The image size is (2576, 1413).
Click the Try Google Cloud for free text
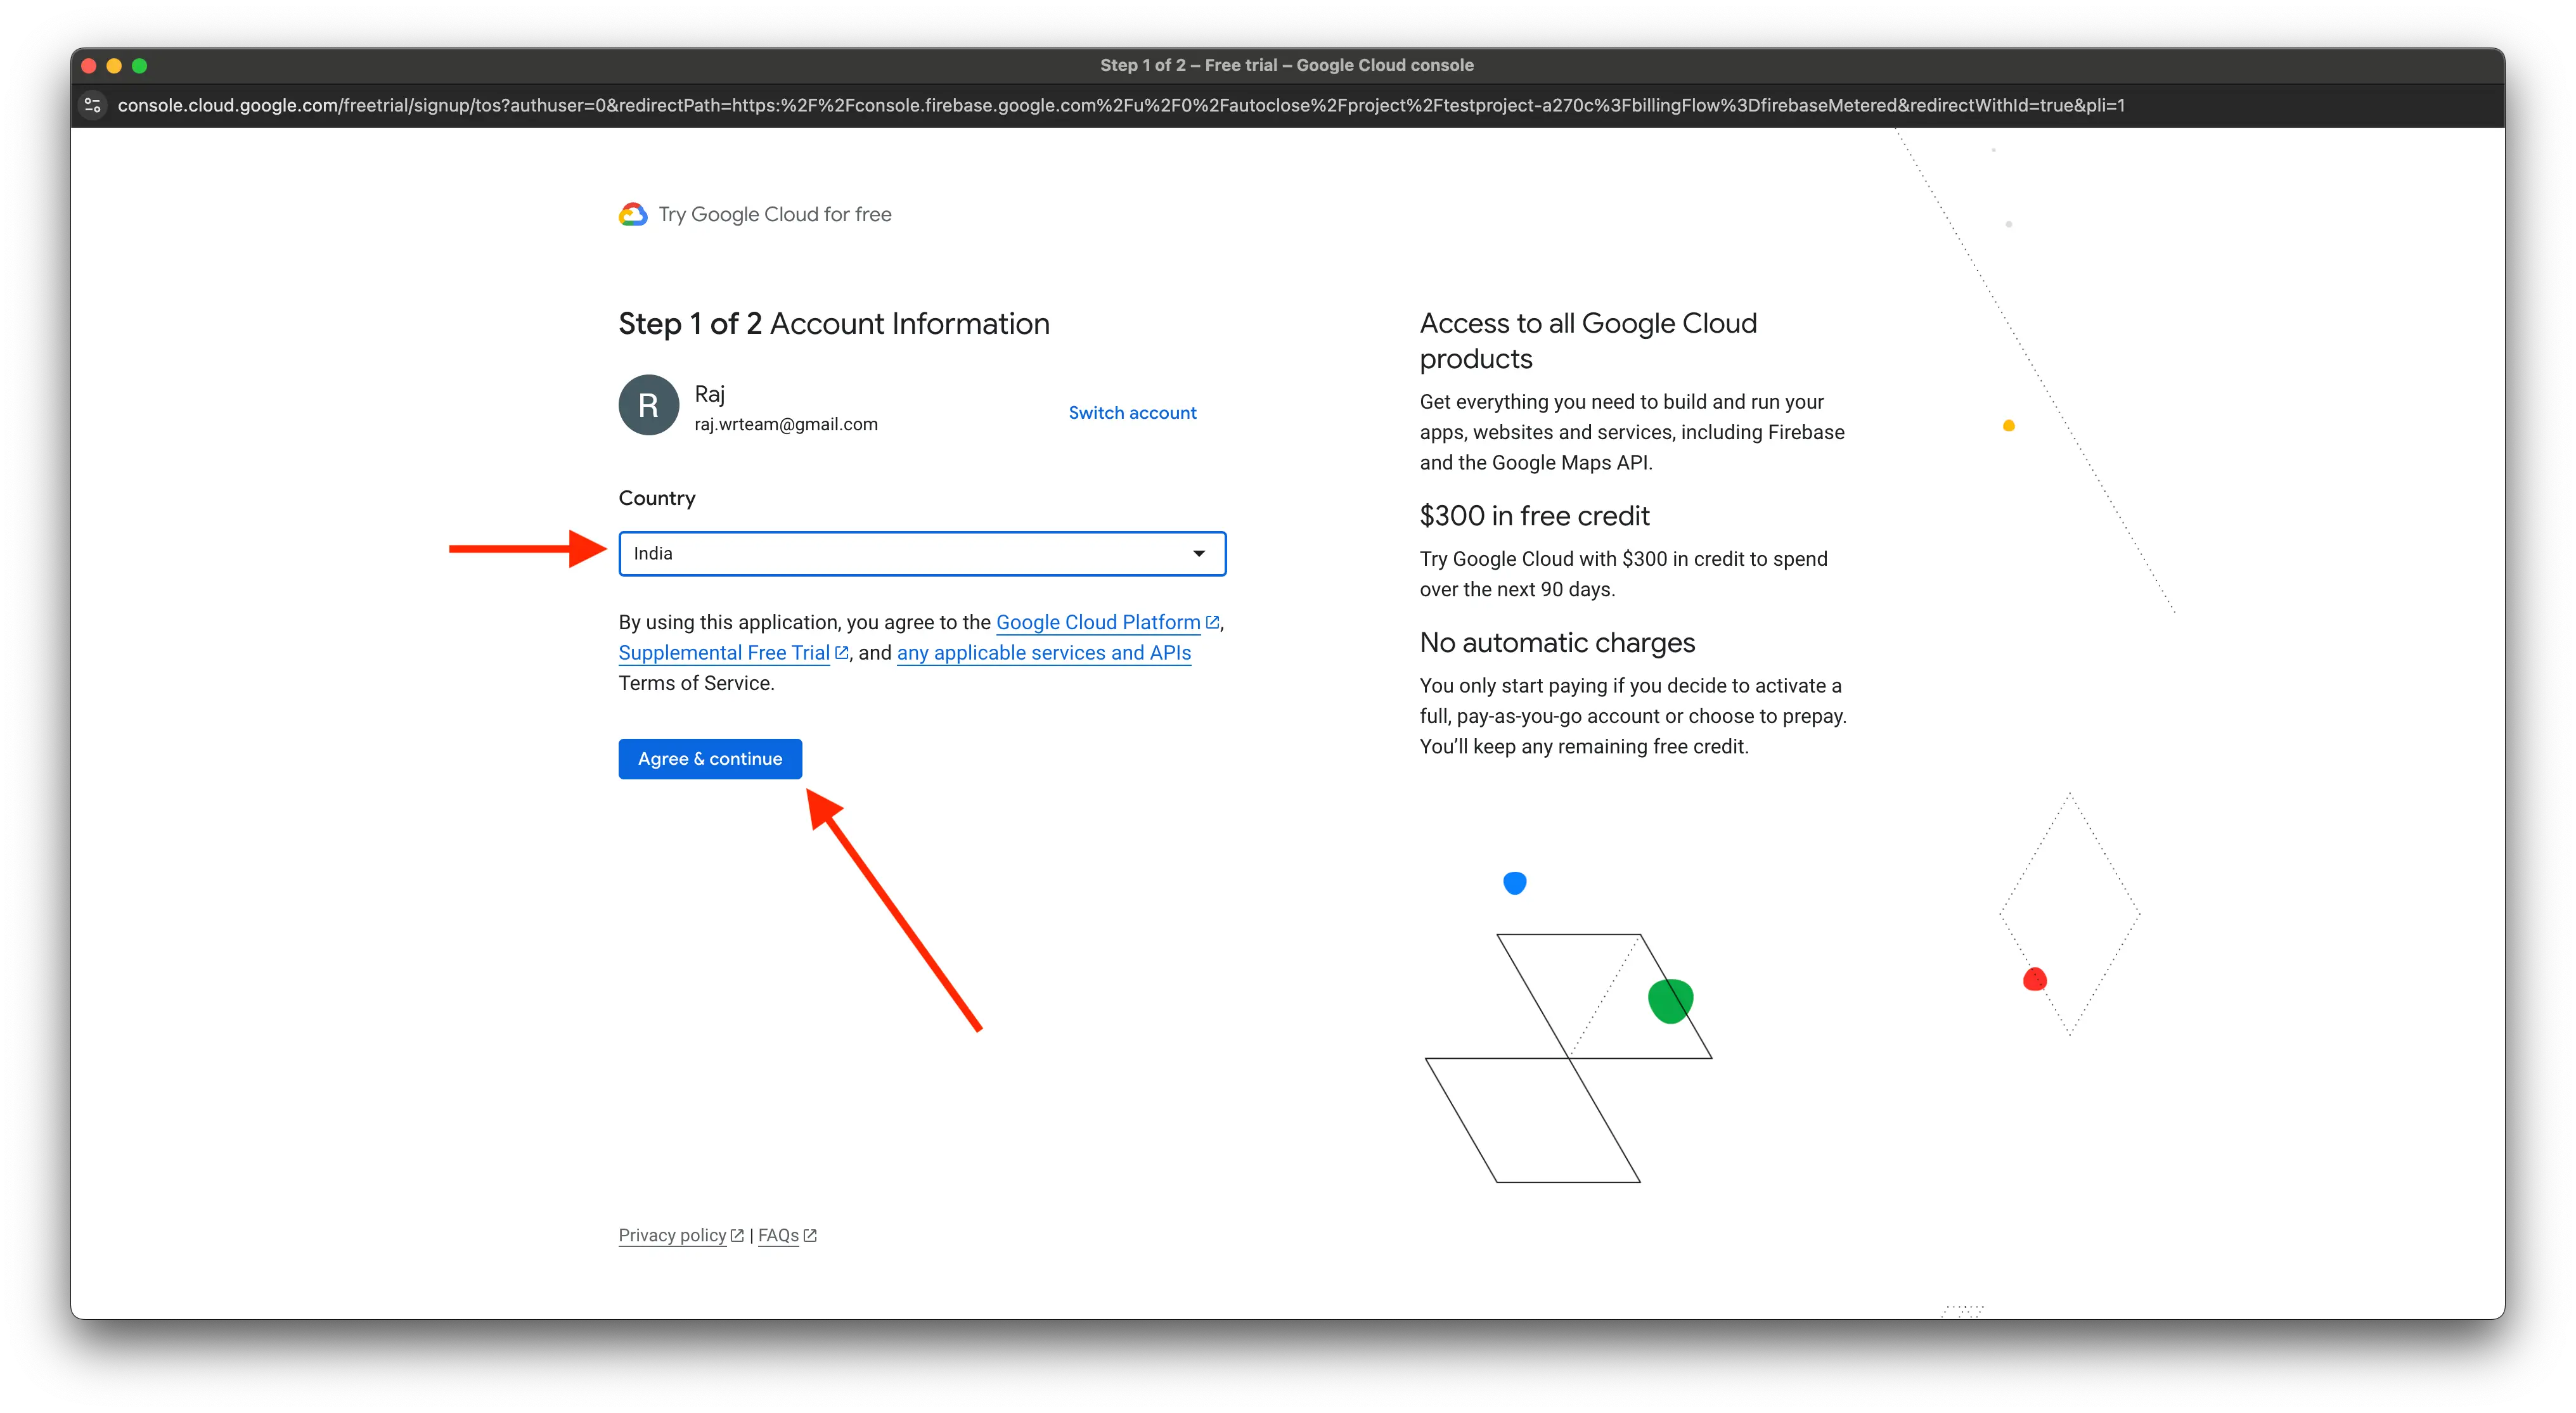(775, 214)
